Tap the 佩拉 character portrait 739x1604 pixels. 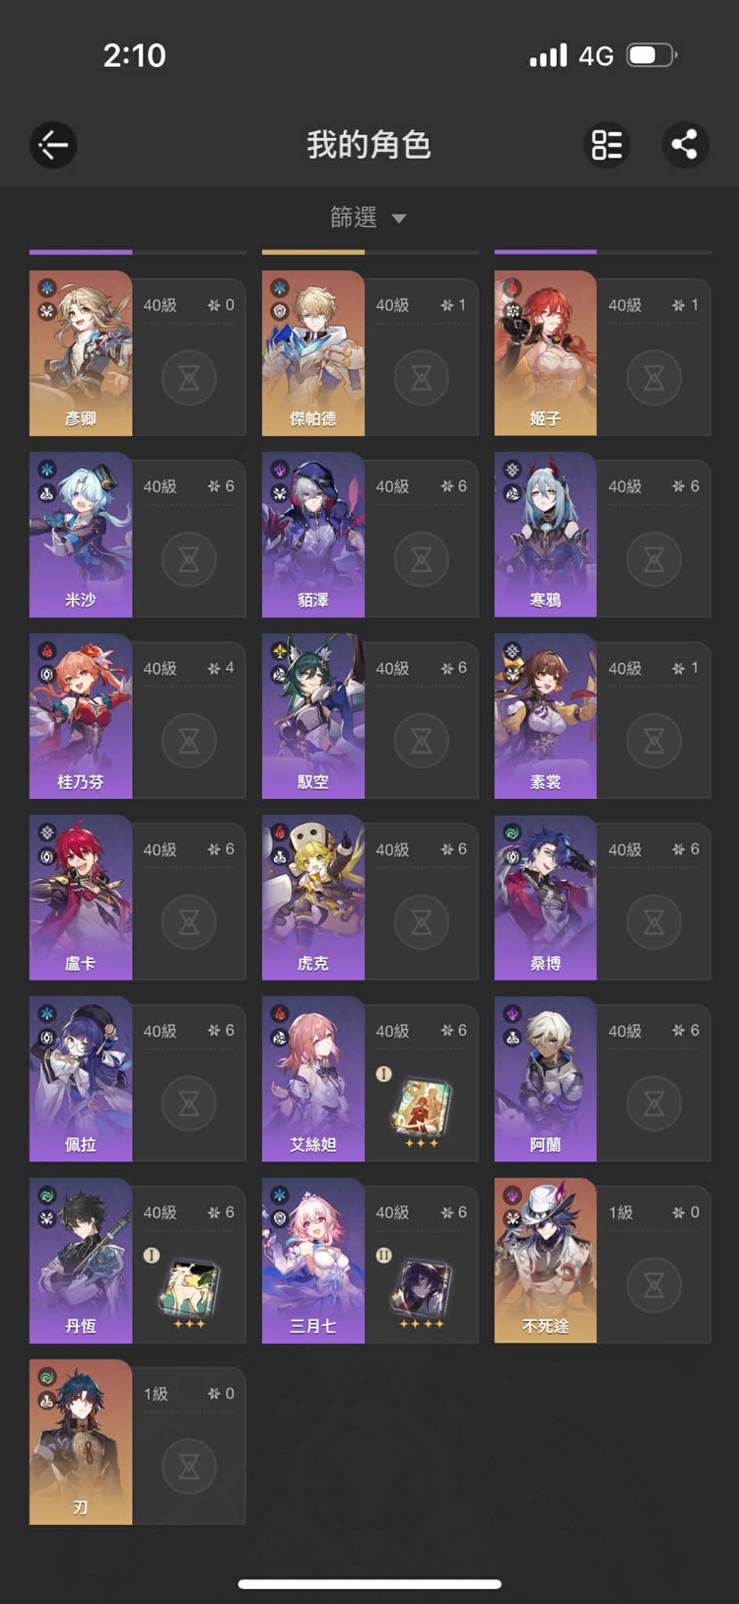click(81, 1079)
